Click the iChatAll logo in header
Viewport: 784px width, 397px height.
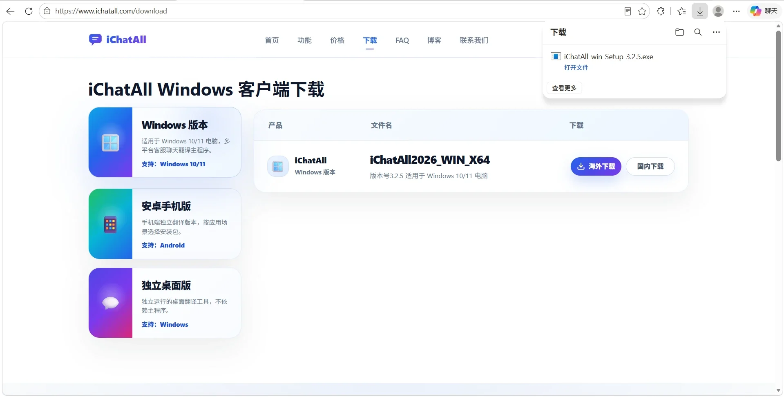pyautogui.click(x=118, y=40)
